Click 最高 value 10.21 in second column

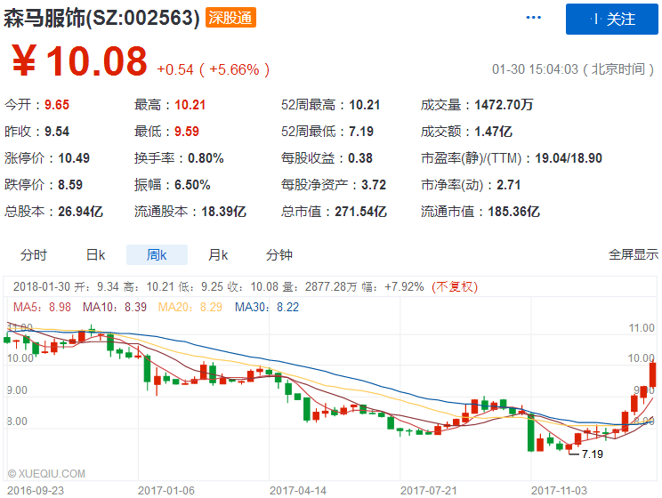[x=190, y=105]
